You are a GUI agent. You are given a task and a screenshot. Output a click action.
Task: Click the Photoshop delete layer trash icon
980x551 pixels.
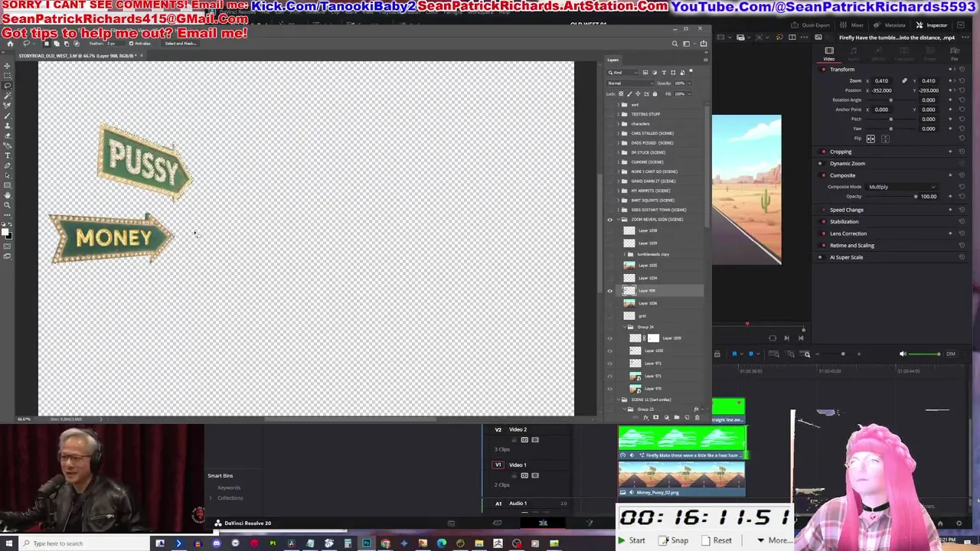coord(697,418)
